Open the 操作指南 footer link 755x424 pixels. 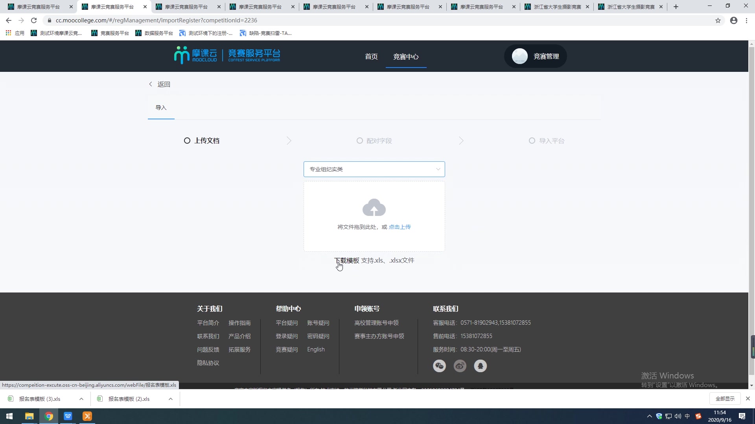pos(239,323)
